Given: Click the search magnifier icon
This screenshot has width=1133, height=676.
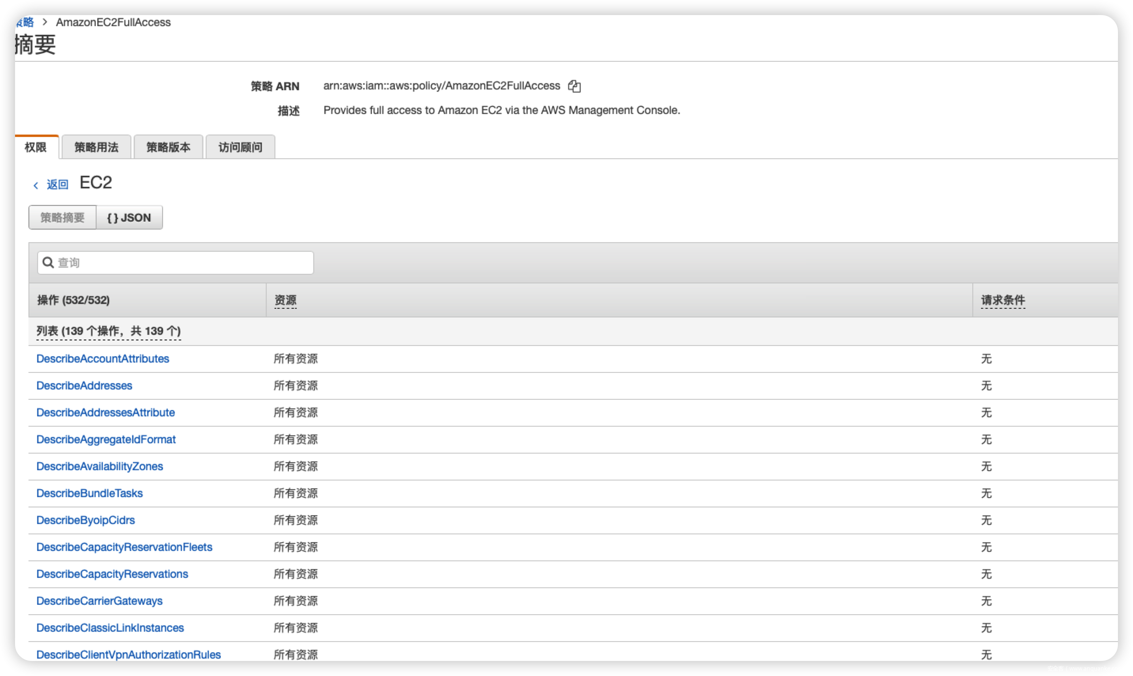Looking at the screenshot, I should coord(48,262).
